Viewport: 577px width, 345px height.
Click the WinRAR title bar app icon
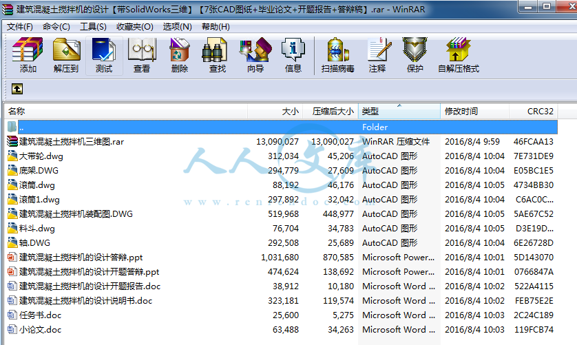pyautogui.click(x=8, y=9)
